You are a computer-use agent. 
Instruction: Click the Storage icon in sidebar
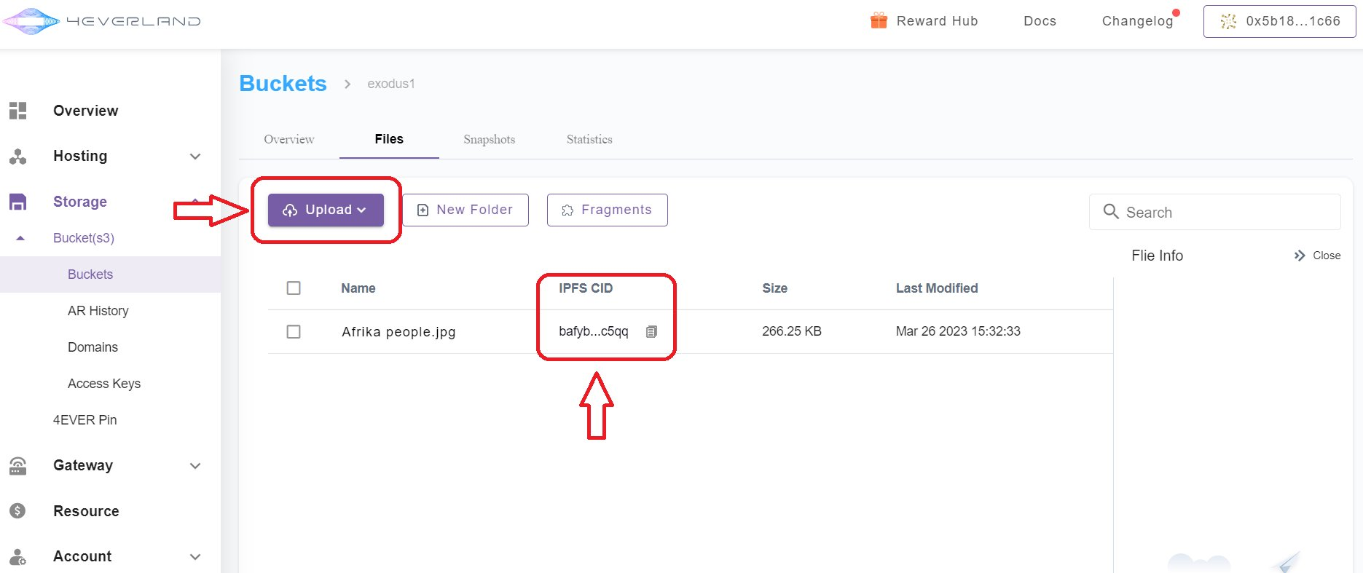point(18,202)
